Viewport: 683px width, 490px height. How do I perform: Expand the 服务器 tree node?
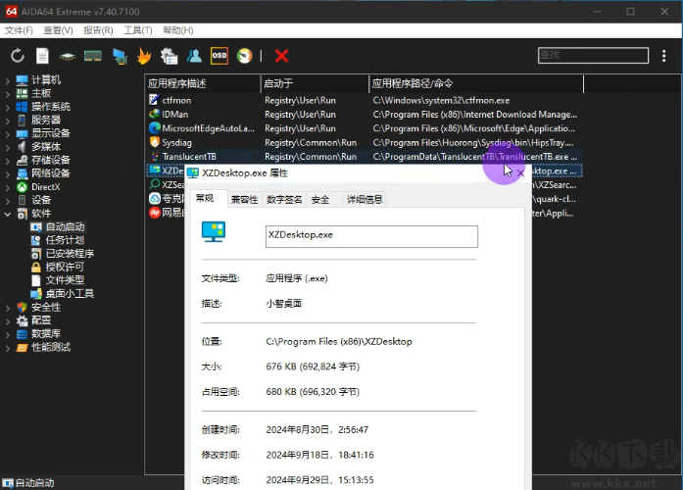tap(8, 121)
